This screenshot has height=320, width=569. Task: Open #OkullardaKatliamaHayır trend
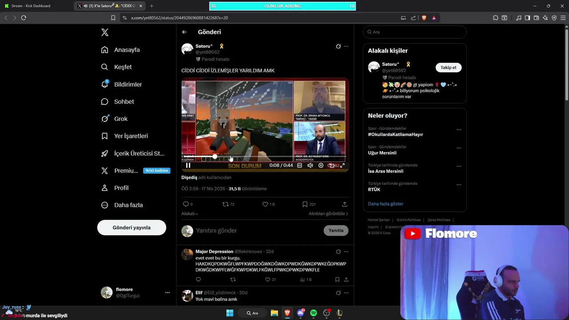[395, 135]
